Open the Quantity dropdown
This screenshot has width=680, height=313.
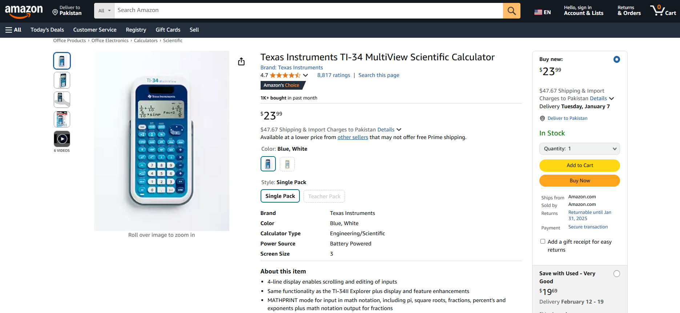point(580,149)
